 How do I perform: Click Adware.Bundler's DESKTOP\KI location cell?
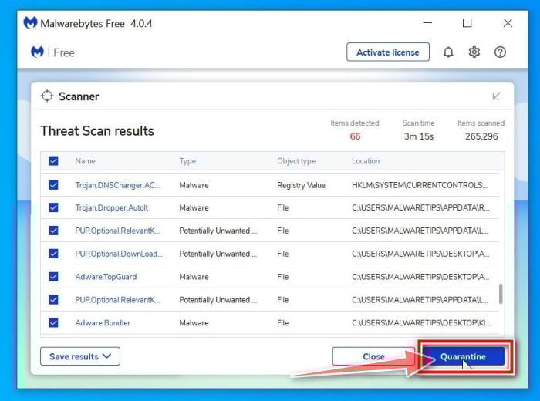click(x=421, y=323)
